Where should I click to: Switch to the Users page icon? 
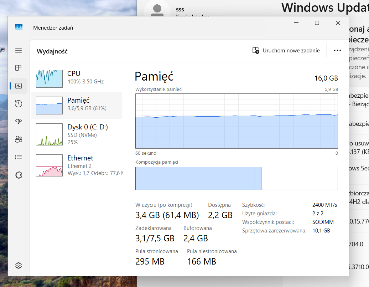19,139
